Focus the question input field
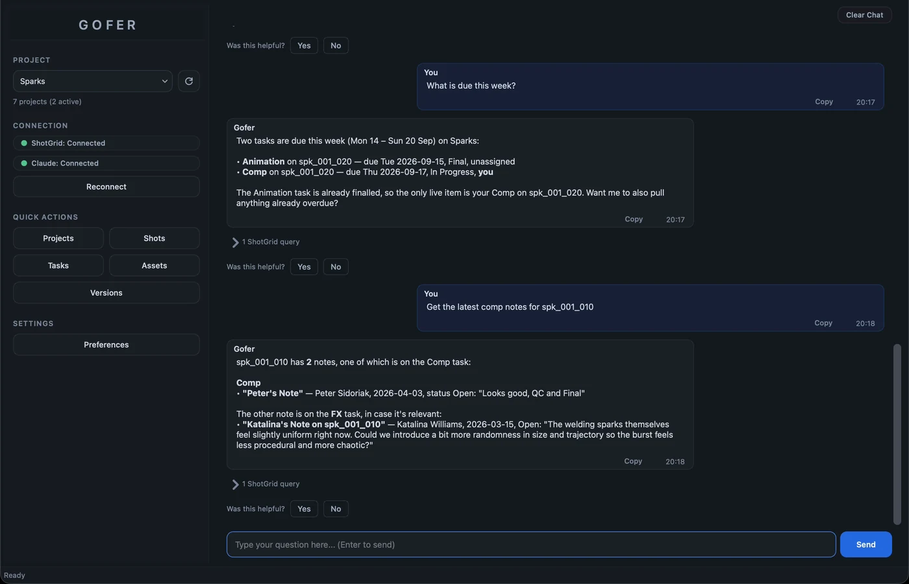 pyautogui.click(x=531, y=544)
